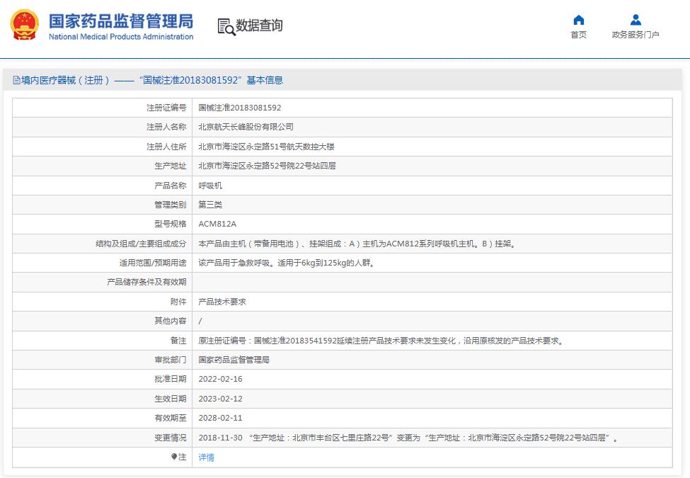Navigate to 首页 from the top menu
This screenshot has width=690, height=478.
578,33
